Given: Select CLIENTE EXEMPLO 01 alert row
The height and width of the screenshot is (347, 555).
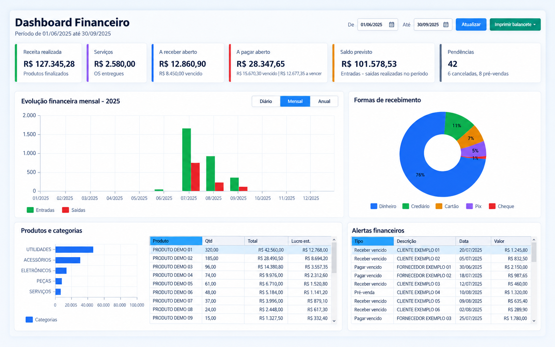Looking at the screenshot, I should (x=441, y=250).
